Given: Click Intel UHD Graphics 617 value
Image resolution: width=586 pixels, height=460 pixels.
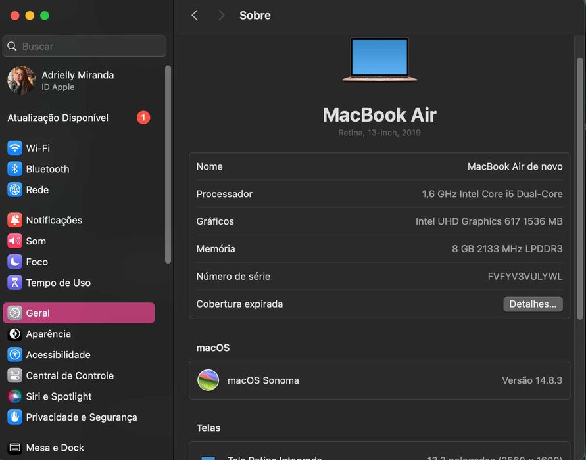Looking at the screenshot, I should (489, 221).
